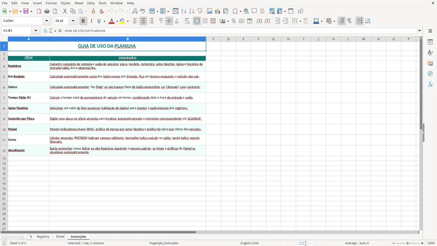This screenshot has width=437, height=246.
Task: Open Find and Replace icon
Action: click(135, 11)
